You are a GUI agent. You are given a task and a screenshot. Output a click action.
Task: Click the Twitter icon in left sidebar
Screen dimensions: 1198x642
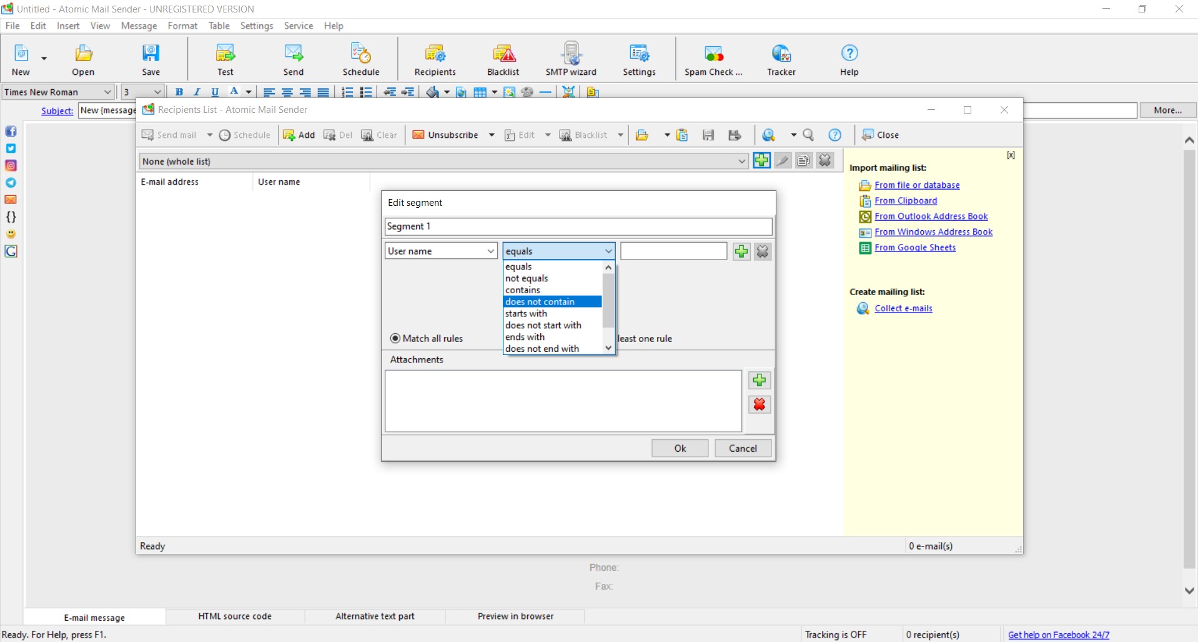click(x=11, y=148)
